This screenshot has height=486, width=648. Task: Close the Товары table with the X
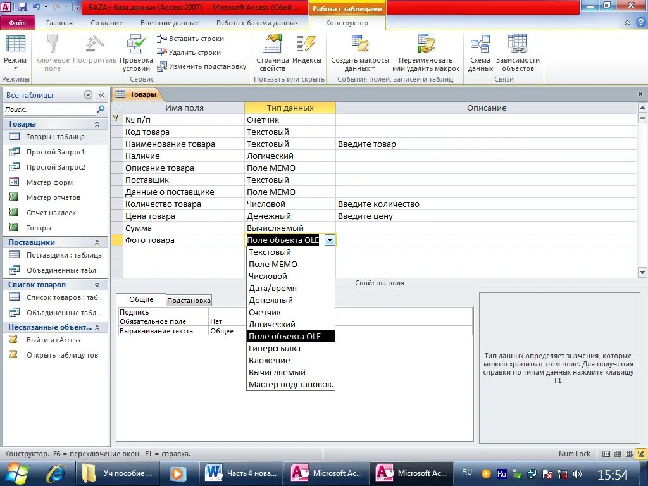click(640, 94)
